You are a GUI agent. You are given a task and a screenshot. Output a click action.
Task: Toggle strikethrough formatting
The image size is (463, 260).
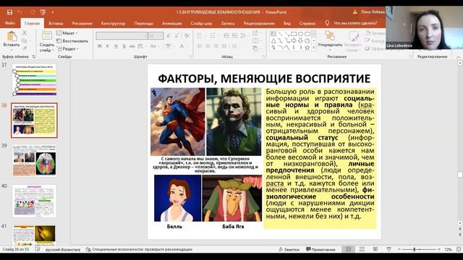[132, 46]
